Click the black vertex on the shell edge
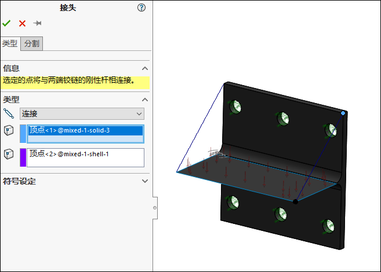 (x=295, y=201)
